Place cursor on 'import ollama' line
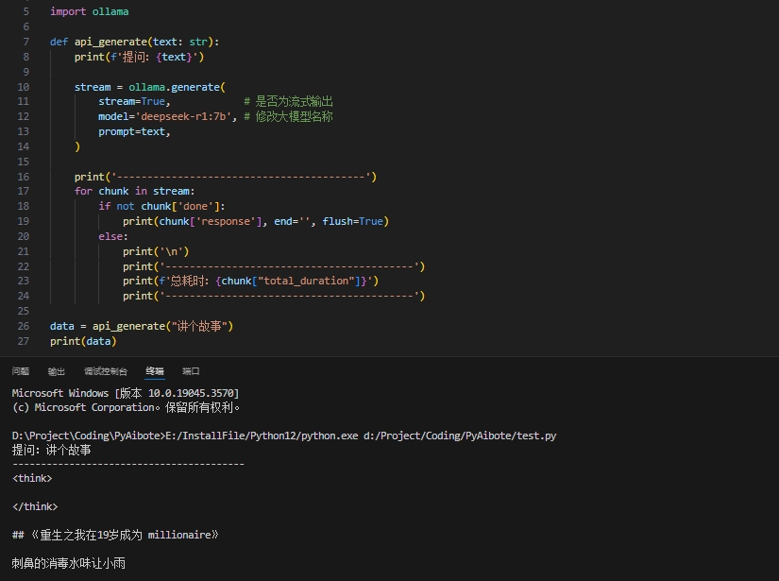The image size is (779, 581). point(90,11)
